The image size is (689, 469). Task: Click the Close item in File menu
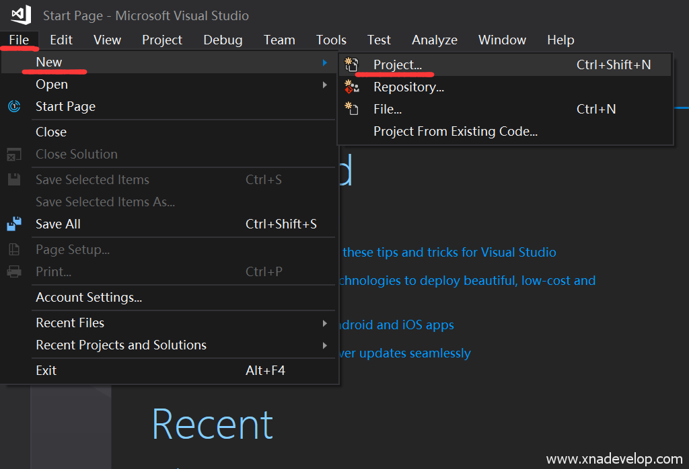[51, 132]
